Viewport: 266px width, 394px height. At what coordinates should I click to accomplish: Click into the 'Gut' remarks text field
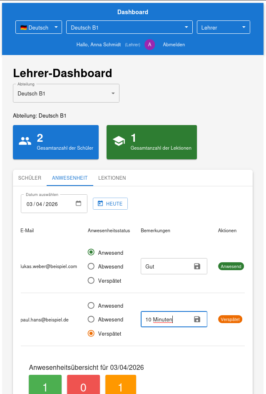[x=166, y=266]
